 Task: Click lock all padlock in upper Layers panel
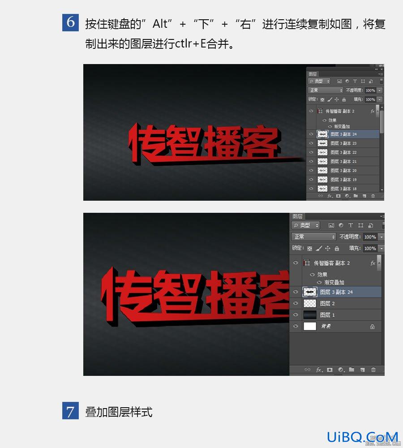click(x=344, y=99)
